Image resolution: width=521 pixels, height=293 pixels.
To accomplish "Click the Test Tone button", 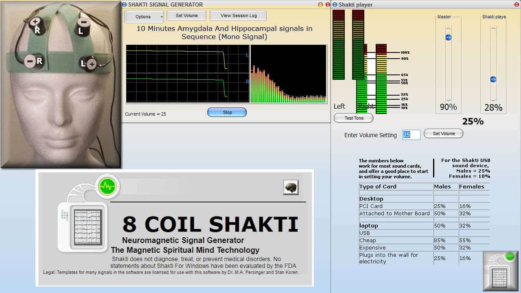I will coord(354,118).
